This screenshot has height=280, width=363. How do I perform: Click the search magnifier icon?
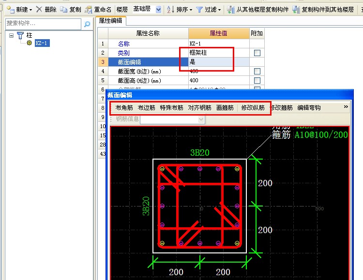point(87,24)
